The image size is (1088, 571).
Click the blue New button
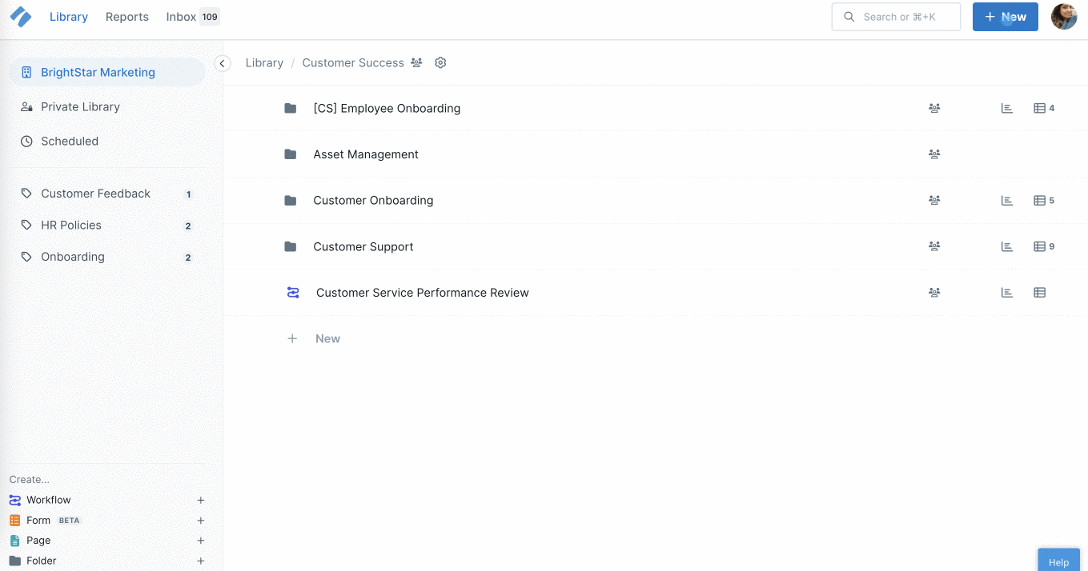pos(1005,17)
